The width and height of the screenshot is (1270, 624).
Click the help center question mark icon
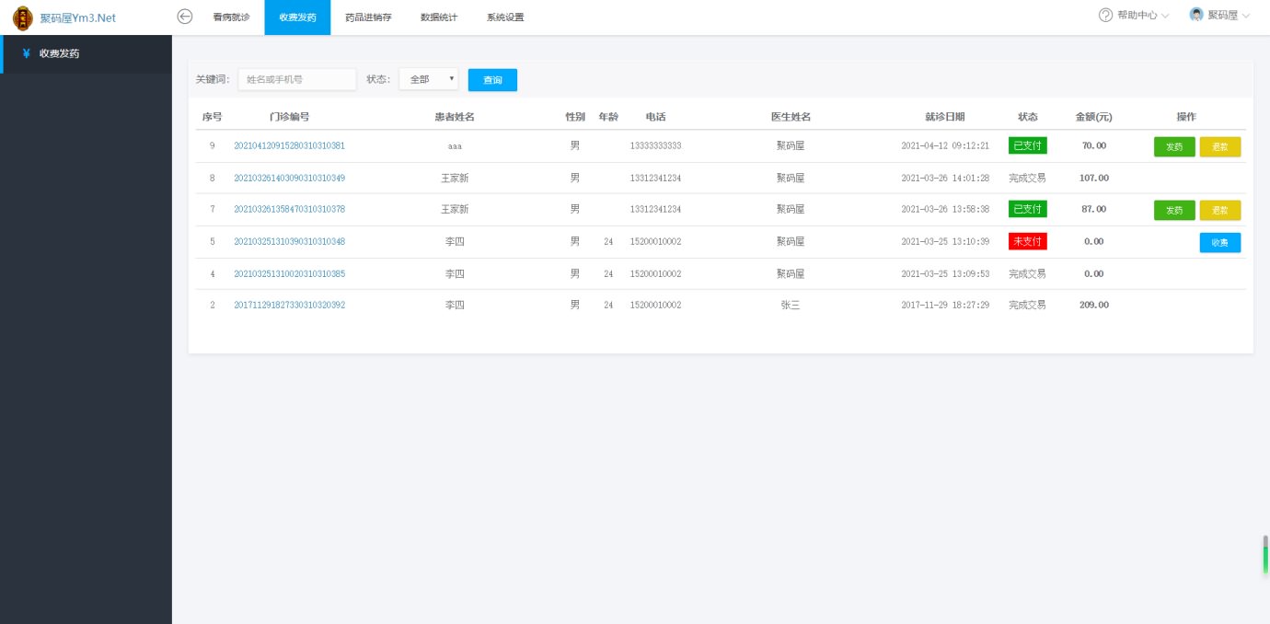click(x=1105, y=16)
